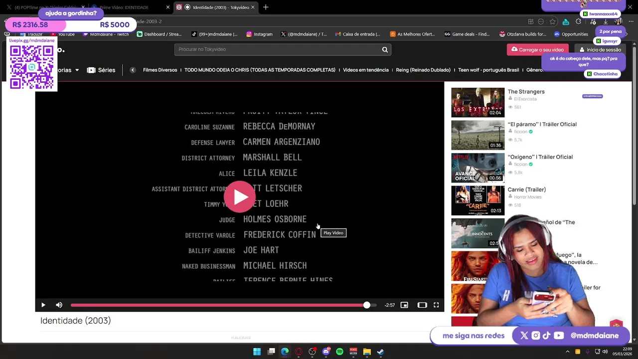The height and width of the screenshot is (359, 638).
Task: Open 'As Melhores Ofert...' bookmark
Action: [x=412, y=34]
